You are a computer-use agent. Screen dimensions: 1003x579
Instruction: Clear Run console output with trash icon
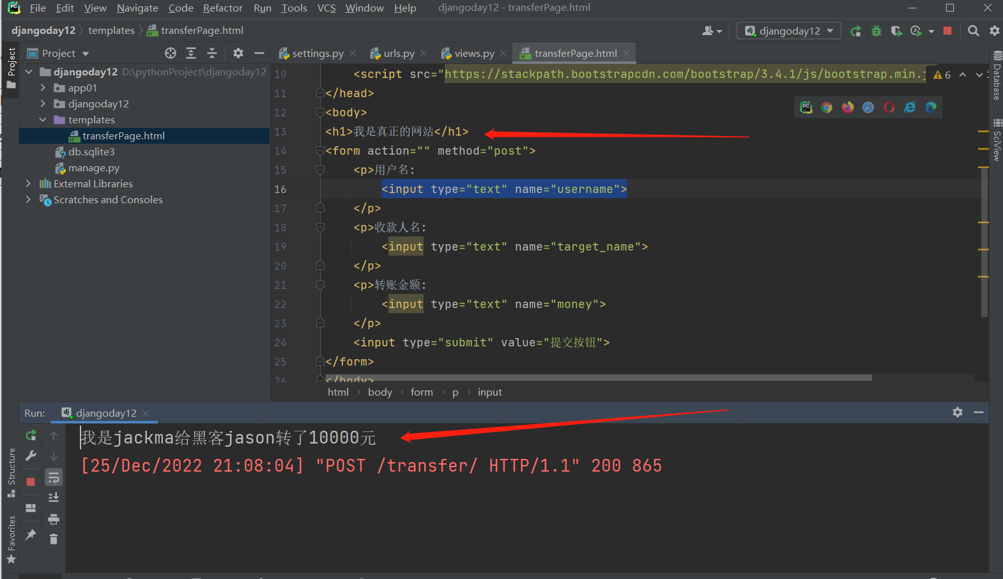coord(54,539)
